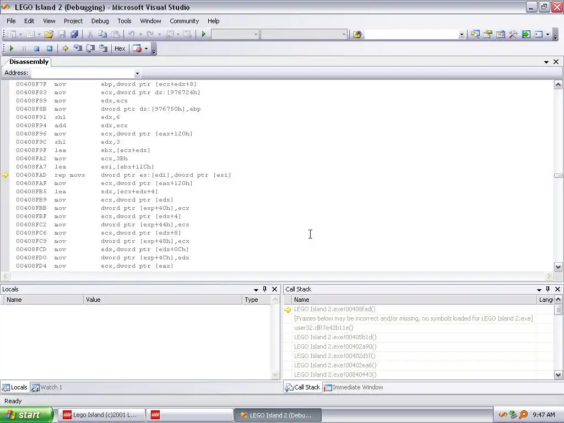The height and width of the screenshot is (423, 564).
Task: Select call stack frame LEGO Island 2.exe!00405b1d()
Action: pyautogui.click(x=414, y=337)
